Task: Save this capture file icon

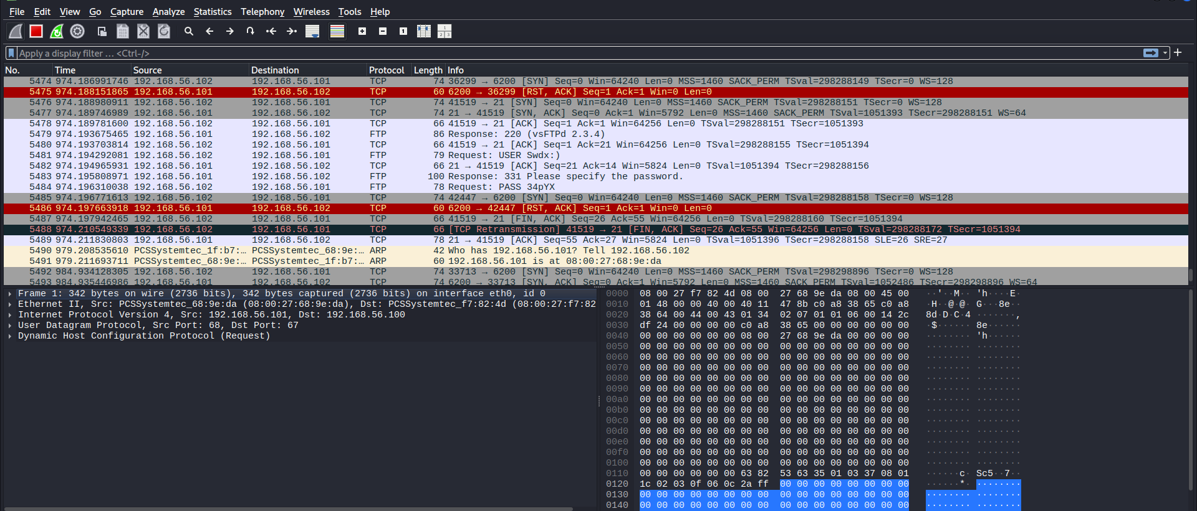Action: pyautogui.click(x=123, y=31)
